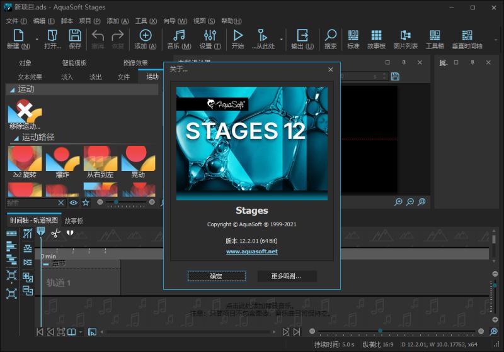Start playback with 开始 icon
The width and height of the screenshot is (504, 352).
click(x=238, y=35)
